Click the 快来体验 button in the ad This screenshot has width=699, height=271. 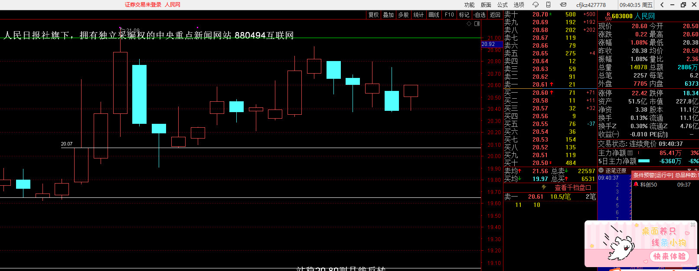[669, 256]
